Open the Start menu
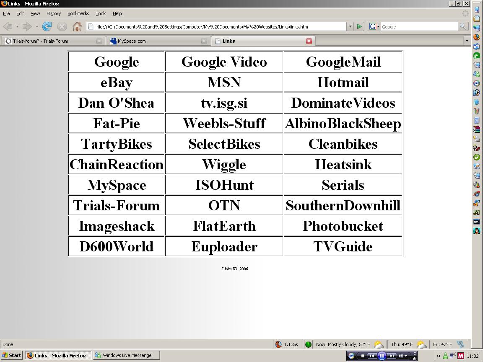This screenshot has width=483, height=362. [12, 356]
